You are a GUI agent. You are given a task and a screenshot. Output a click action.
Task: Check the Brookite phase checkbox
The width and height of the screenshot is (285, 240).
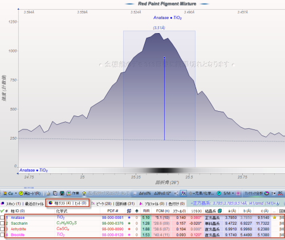coord(2,235)
